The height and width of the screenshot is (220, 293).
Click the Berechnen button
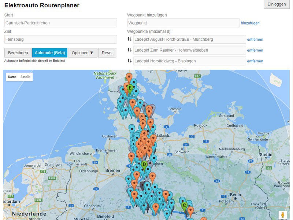(x=18, y=53)
